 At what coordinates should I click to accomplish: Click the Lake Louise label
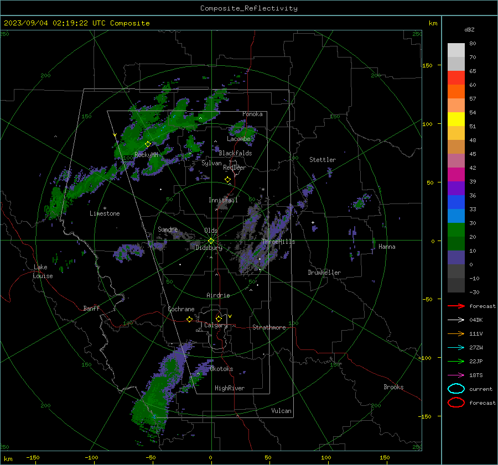(x=43, y=271)
